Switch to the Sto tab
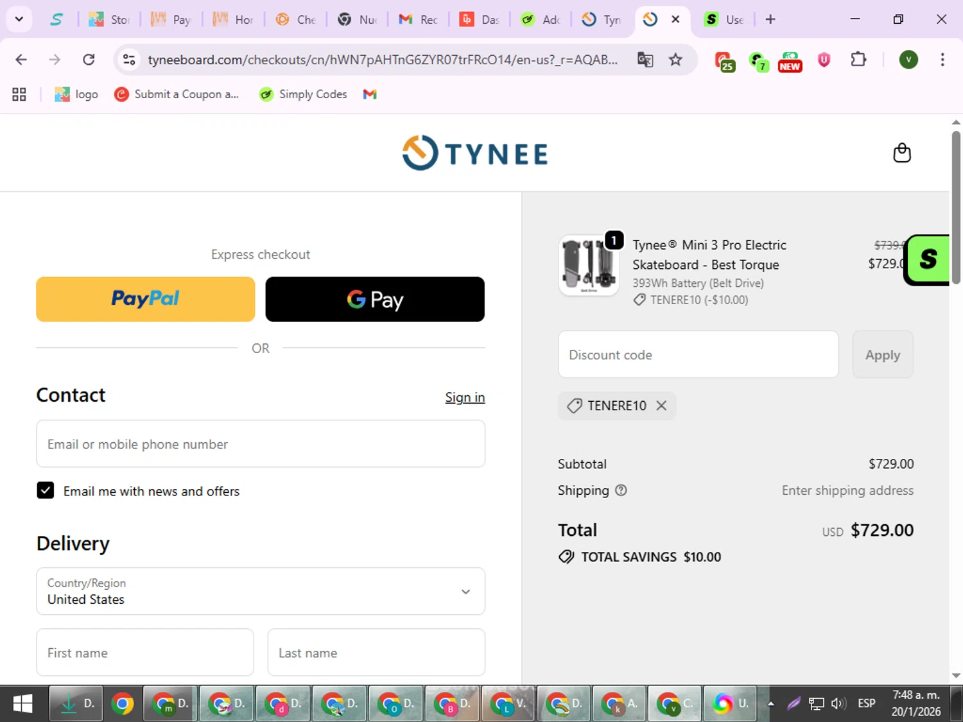 [109, 19]
